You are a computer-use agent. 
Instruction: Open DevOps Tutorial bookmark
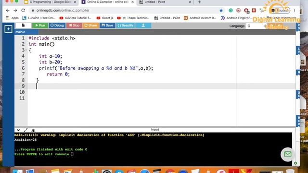coord(76,18)
